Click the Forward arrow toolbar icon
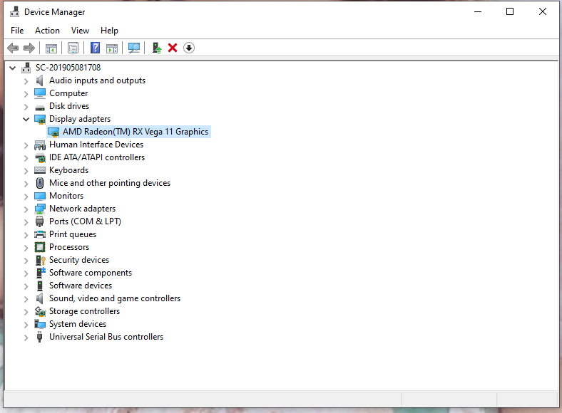This screenshot has height=413, width=562. pos(29,48)
